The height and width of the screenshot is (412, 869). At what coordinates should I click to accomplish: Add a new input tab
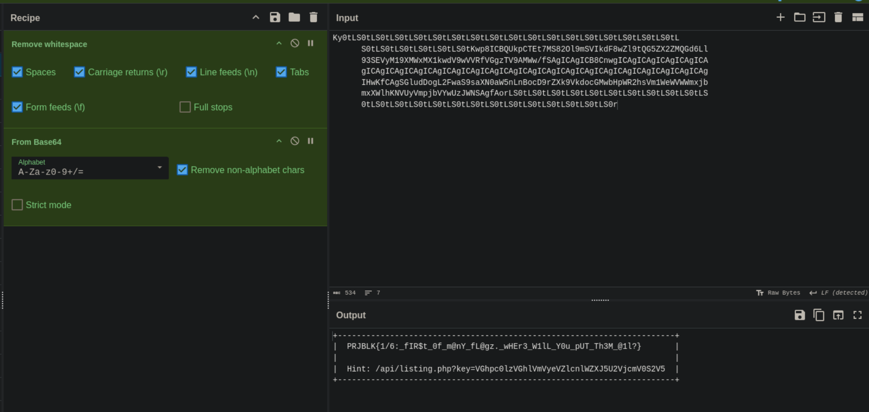pos(780,17)
